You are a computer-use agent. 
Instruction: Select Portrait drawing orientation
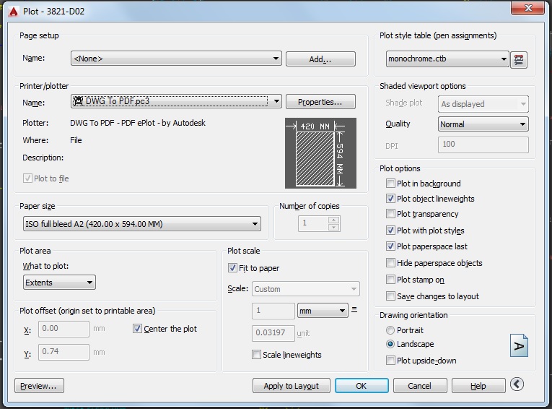[x=390, y=330]
